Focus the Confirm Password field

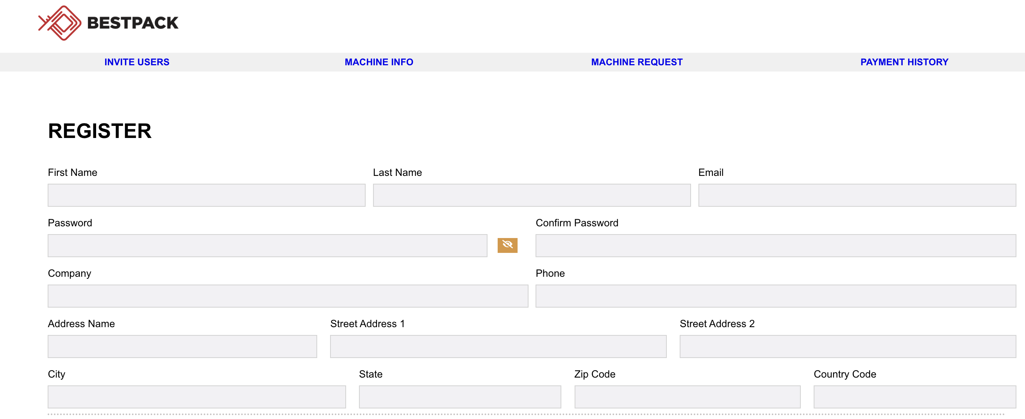pos(775,246)
